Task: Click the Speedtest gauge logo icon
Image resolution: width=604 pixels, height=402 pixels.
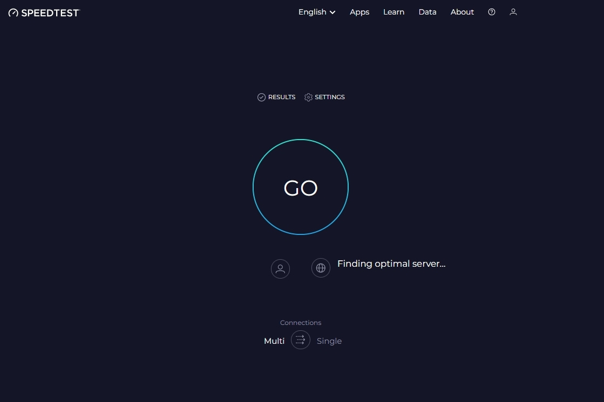Action: click(13, 13)
